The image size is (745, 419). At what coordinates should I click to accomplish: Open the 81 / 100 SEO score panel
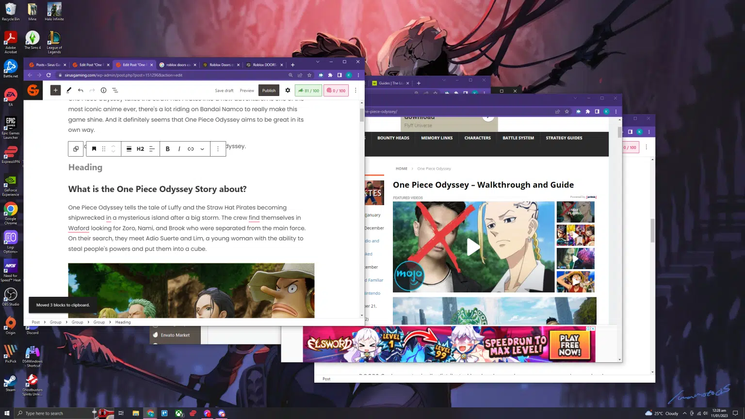pos(308,90)
